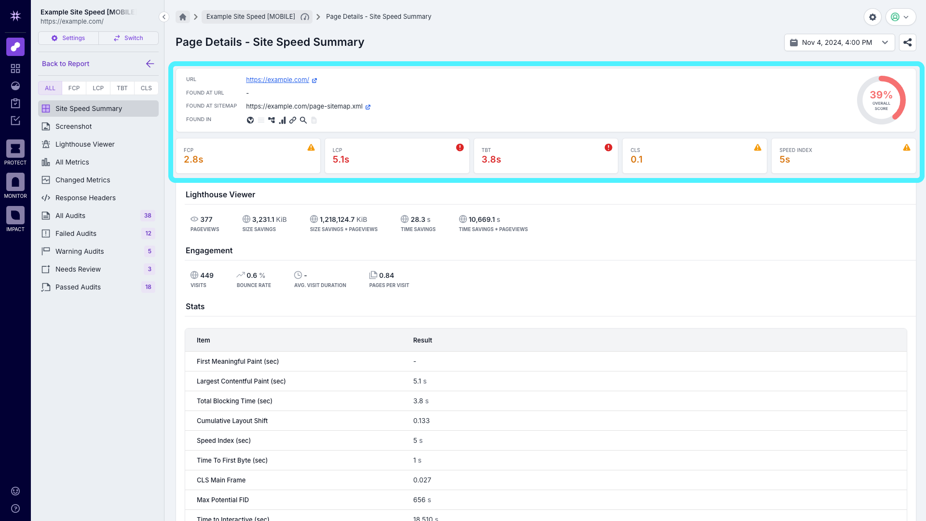Click the web crawl globe icon in Found In

[250, 120]
